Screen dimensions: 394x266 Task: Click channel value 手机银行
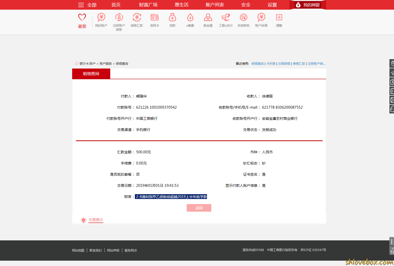tap(143, 130)
